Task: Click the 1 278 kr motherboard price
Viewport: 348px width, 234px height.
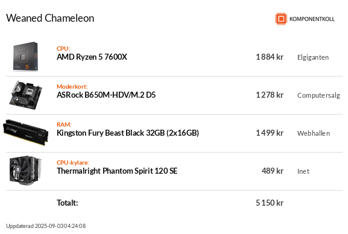Action: pyautogui.click(x=270, y=95)
